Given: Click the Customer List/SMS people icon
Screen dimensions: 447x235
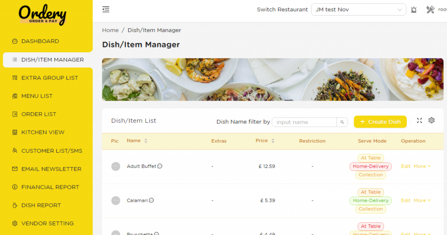Looking at the screenshot, I should coord(15,151).
